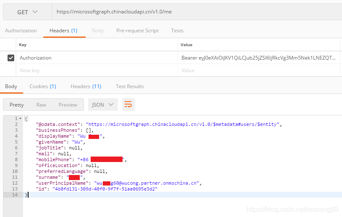342x217 pixels.
Task: Click the userPrincipalName value text
Action: click(146, 183)
